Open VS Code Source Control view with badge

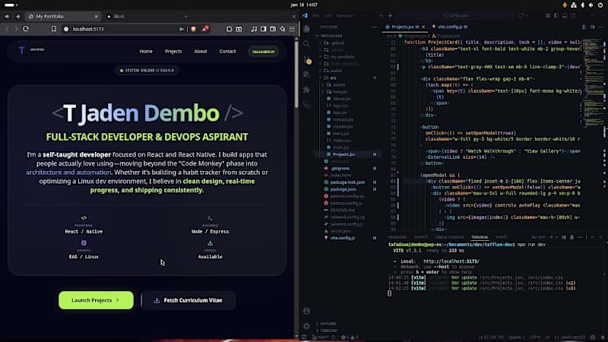click(307, 60)
